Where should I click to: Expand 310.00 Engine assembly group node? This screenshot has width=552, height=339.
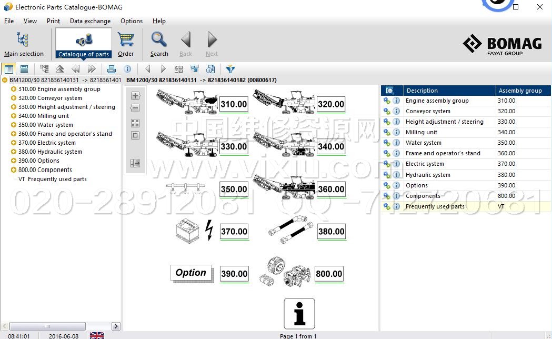13,89
